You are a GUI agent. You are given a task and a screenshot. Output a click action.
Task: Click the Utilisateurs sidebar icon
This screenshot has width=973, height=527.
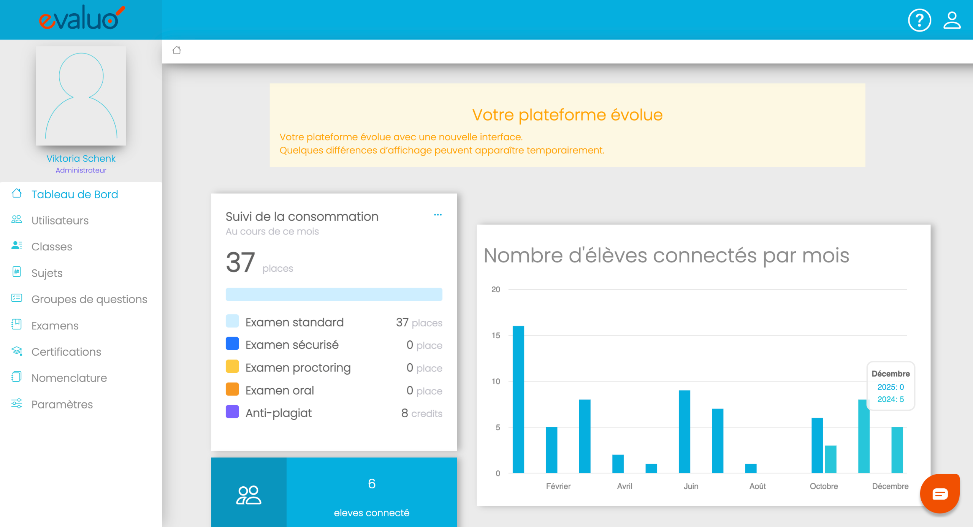(x=17, y=220)
